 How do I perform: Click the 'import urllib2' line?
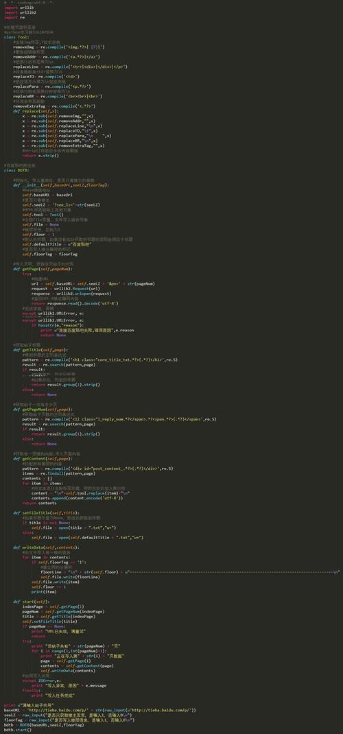click(x=16, y=12)
